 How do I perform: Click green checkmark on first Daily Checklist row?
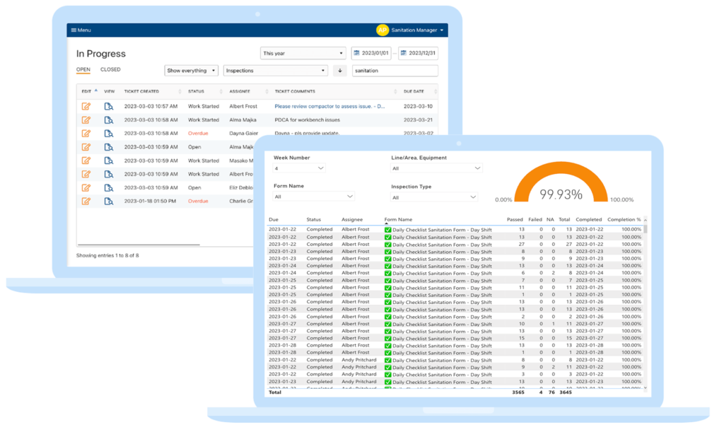[388, 230]
